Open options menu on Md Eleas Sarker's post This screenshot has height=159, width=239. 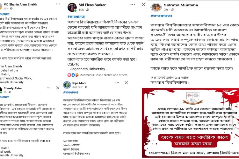click(x=133, y=4)
